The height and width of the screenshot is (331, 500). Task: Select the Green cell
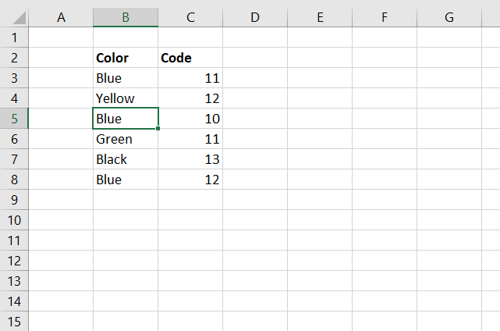click(x=126, y=139)
